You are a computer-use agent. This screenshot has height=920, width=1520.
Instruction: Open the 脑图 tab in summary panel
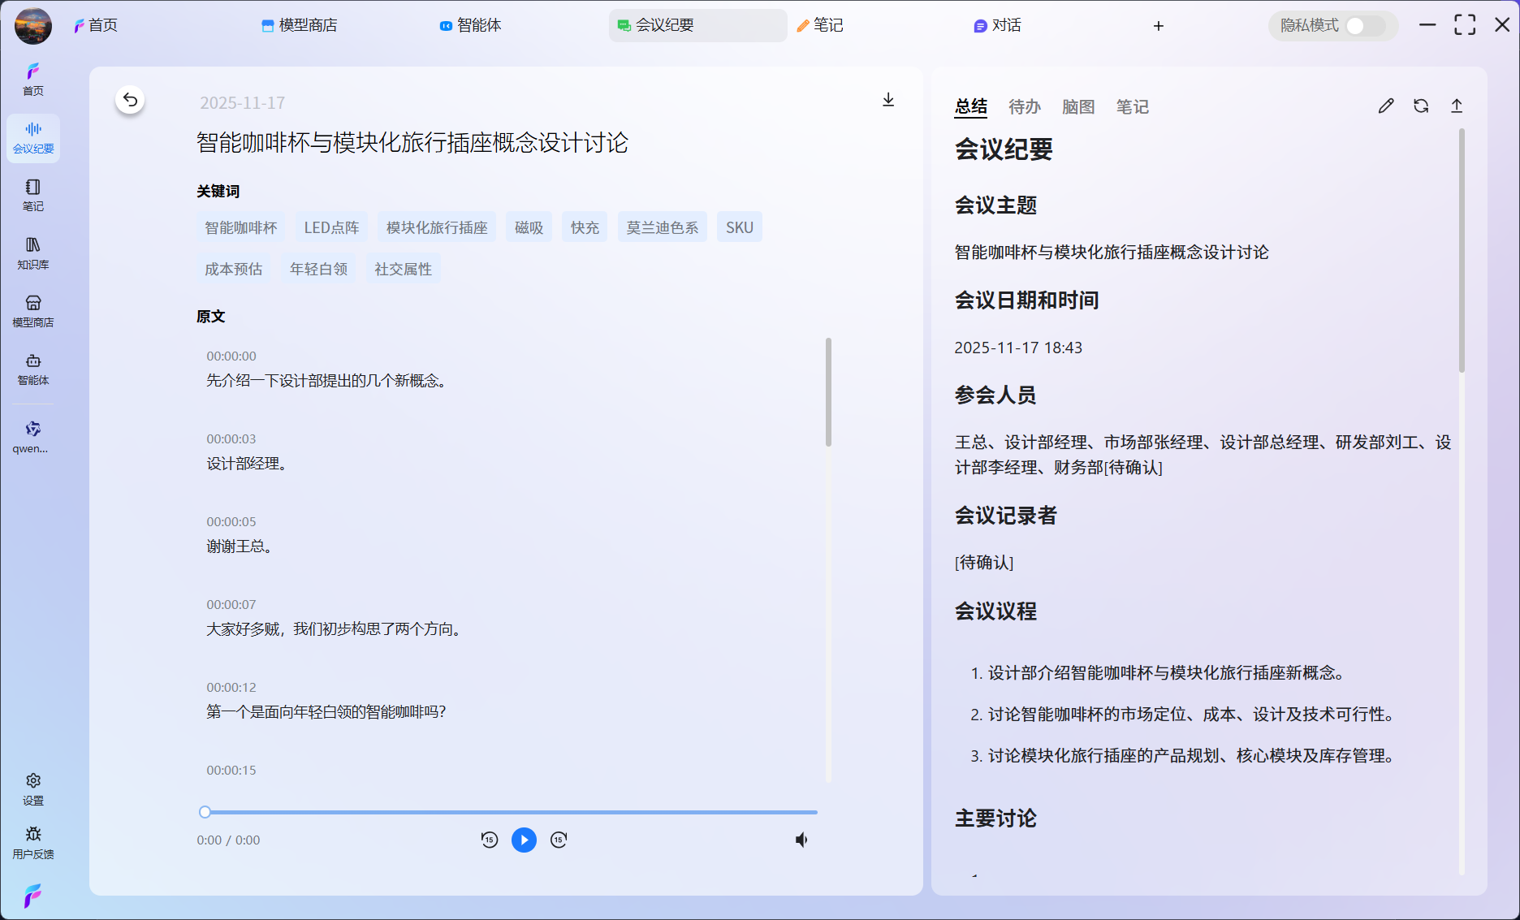pyautogui.click(x=1077, y=106)
